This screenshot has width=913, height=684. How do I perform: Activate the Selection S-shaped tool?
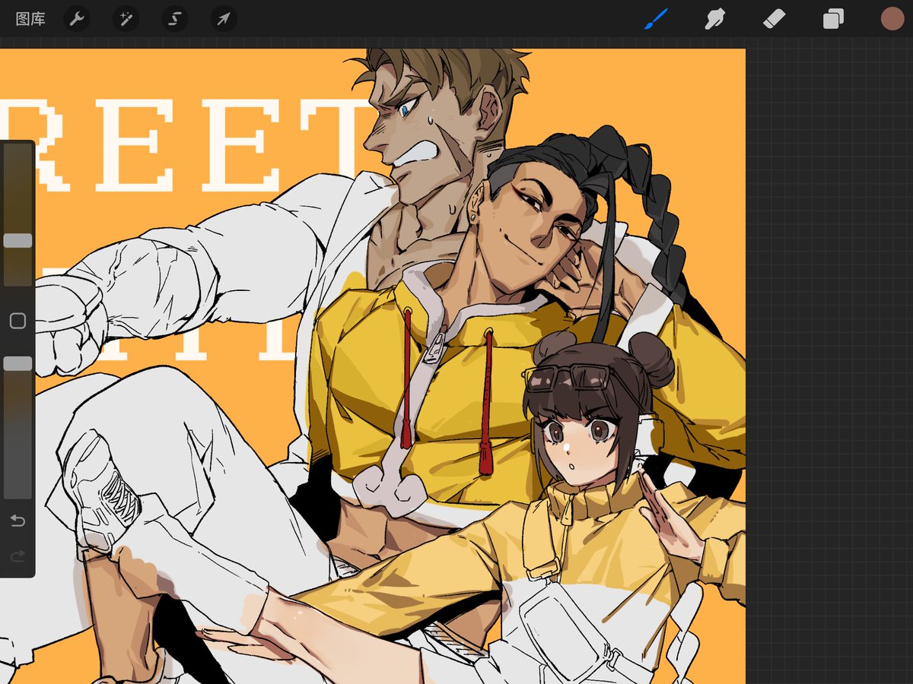(x=174, y=19)
